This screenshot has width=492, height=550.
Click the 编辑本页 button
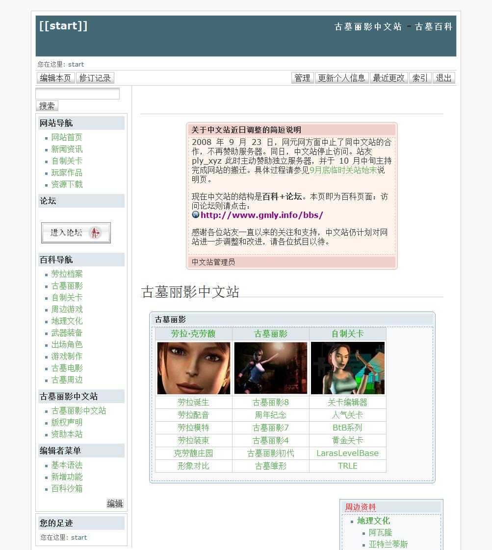55,78
